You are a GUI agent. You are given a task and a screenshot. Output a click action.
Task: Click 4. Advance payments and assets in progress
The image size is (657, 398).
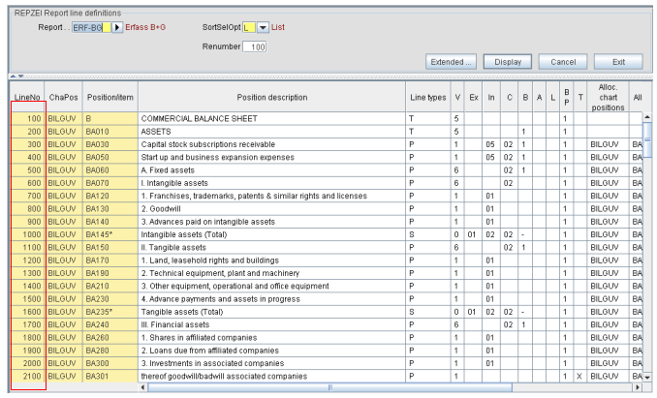click(x=272, y=299)
